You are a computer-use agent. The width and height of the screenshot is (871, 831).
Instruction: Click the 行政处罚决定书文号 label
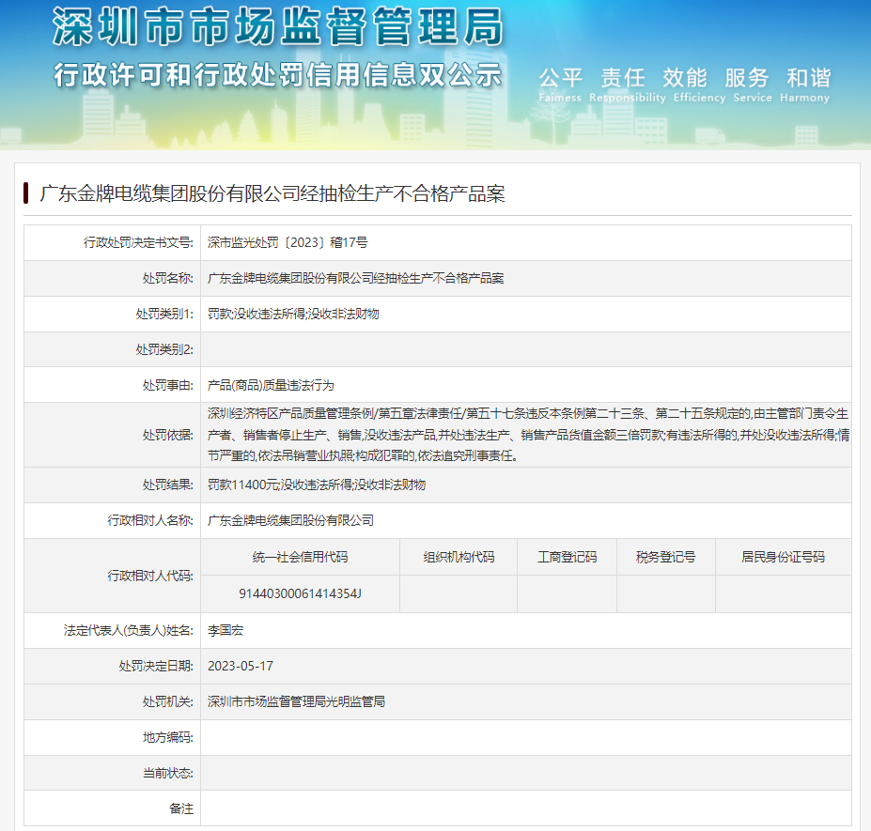(138, 242)
